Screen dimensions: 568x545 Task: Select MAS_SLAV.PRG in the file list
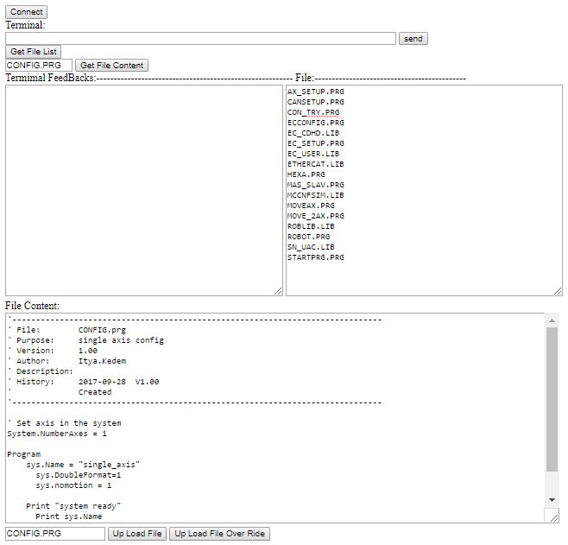316,185
